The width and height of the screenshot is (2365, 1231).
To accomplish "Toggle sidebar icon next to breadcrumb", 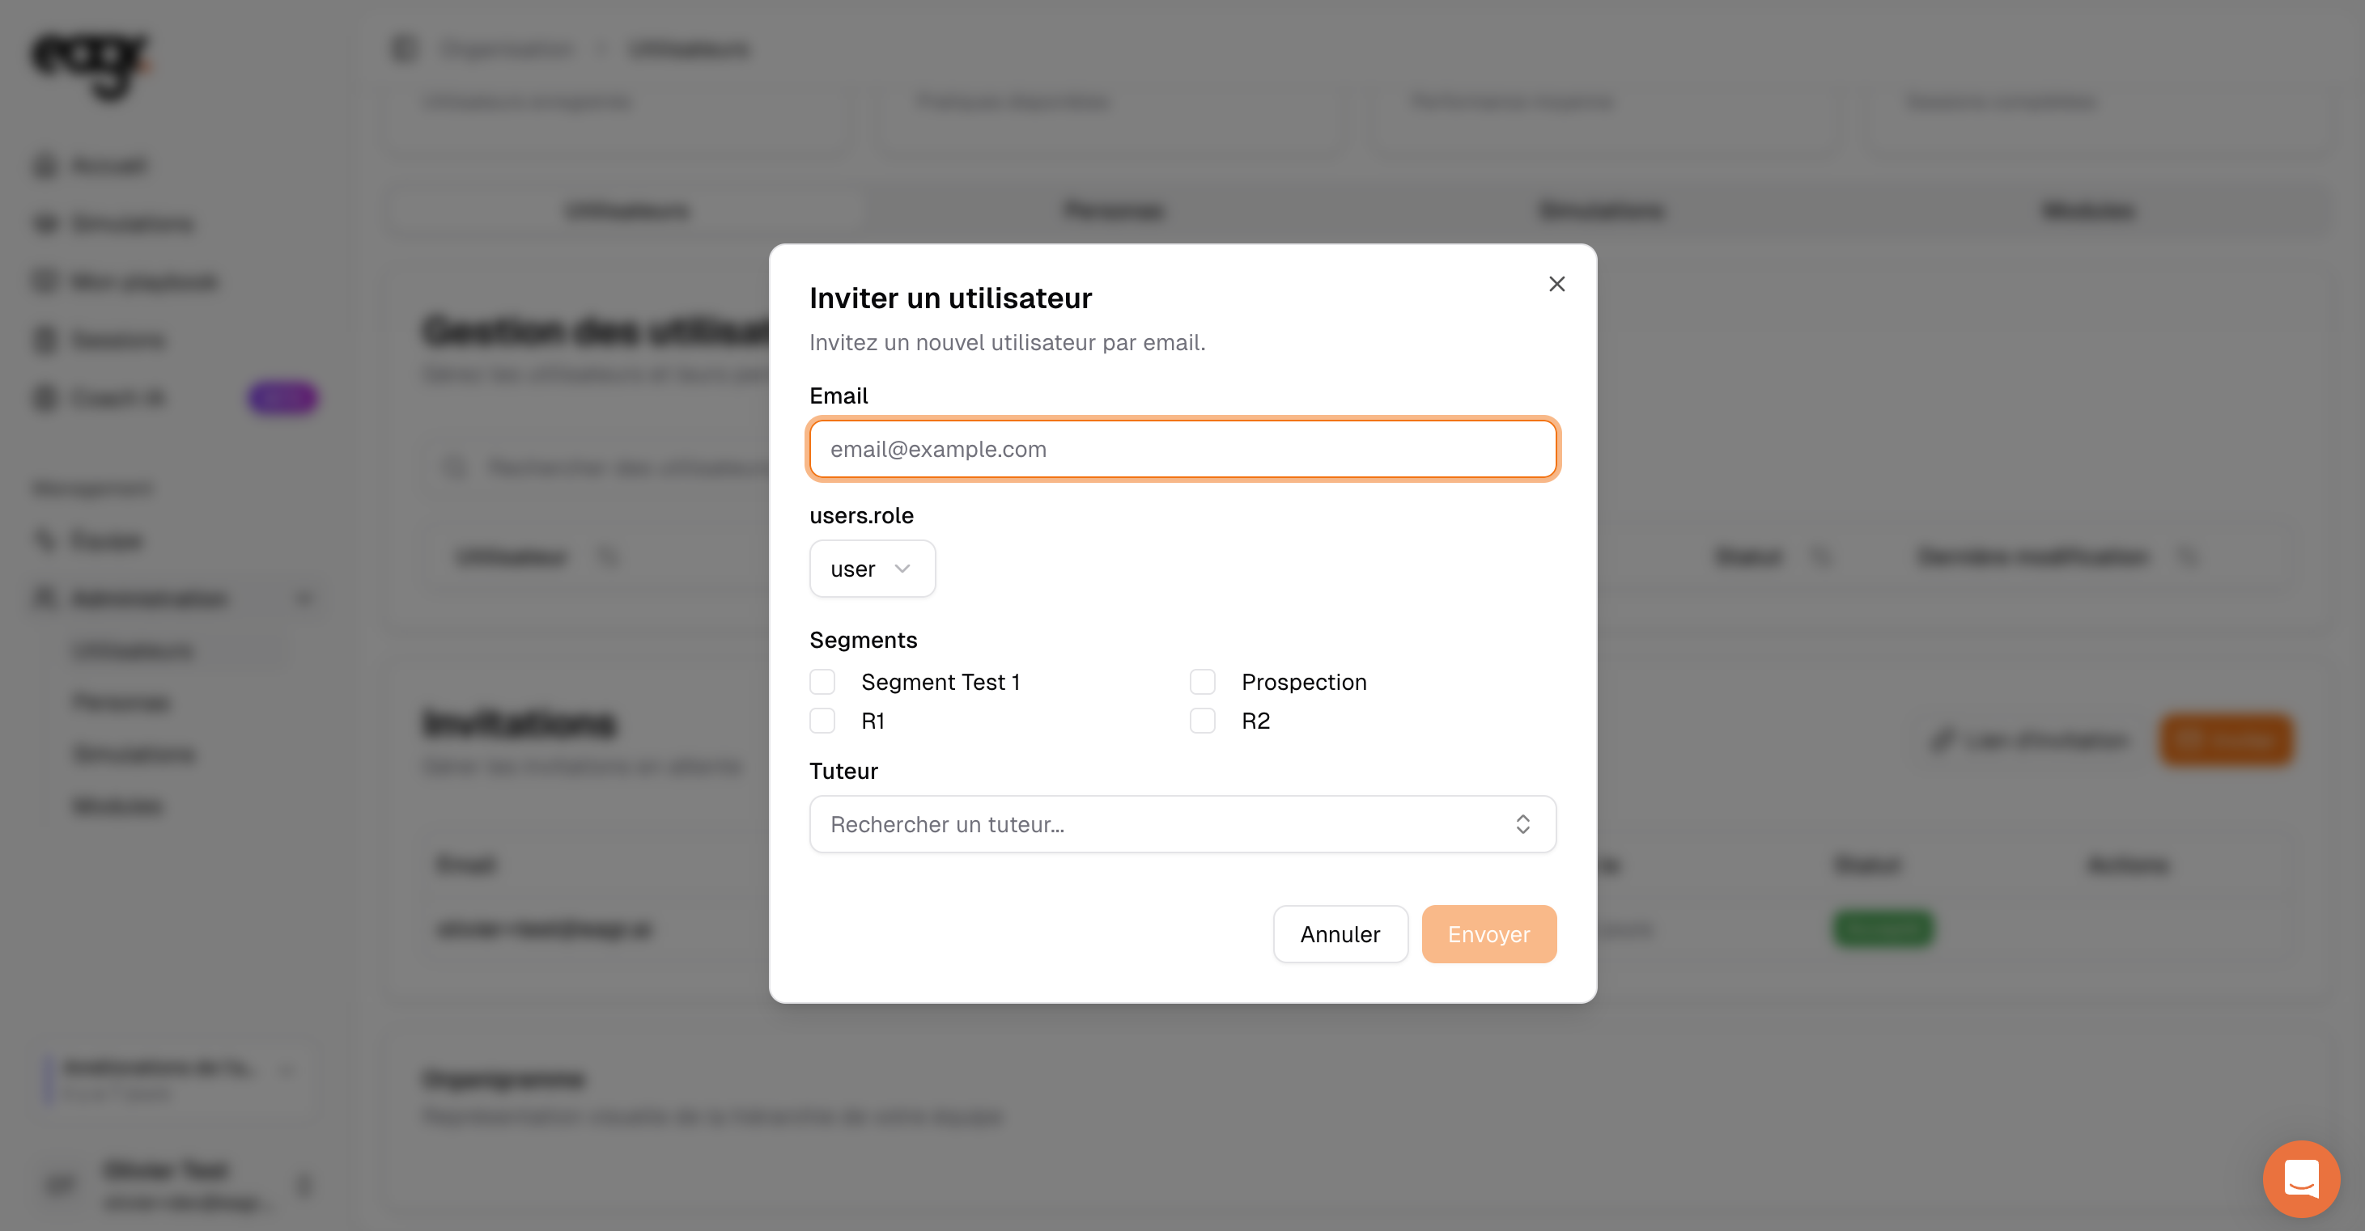I will [404, 49].
